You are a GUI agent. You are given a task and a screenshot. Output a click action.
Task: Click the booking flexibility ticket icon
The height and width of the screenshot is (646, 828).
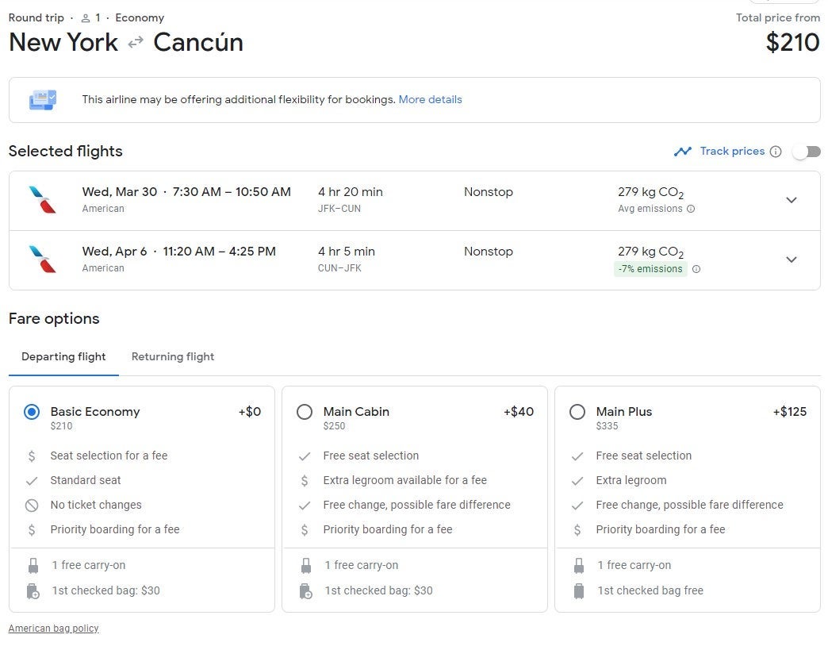[43, 100]
